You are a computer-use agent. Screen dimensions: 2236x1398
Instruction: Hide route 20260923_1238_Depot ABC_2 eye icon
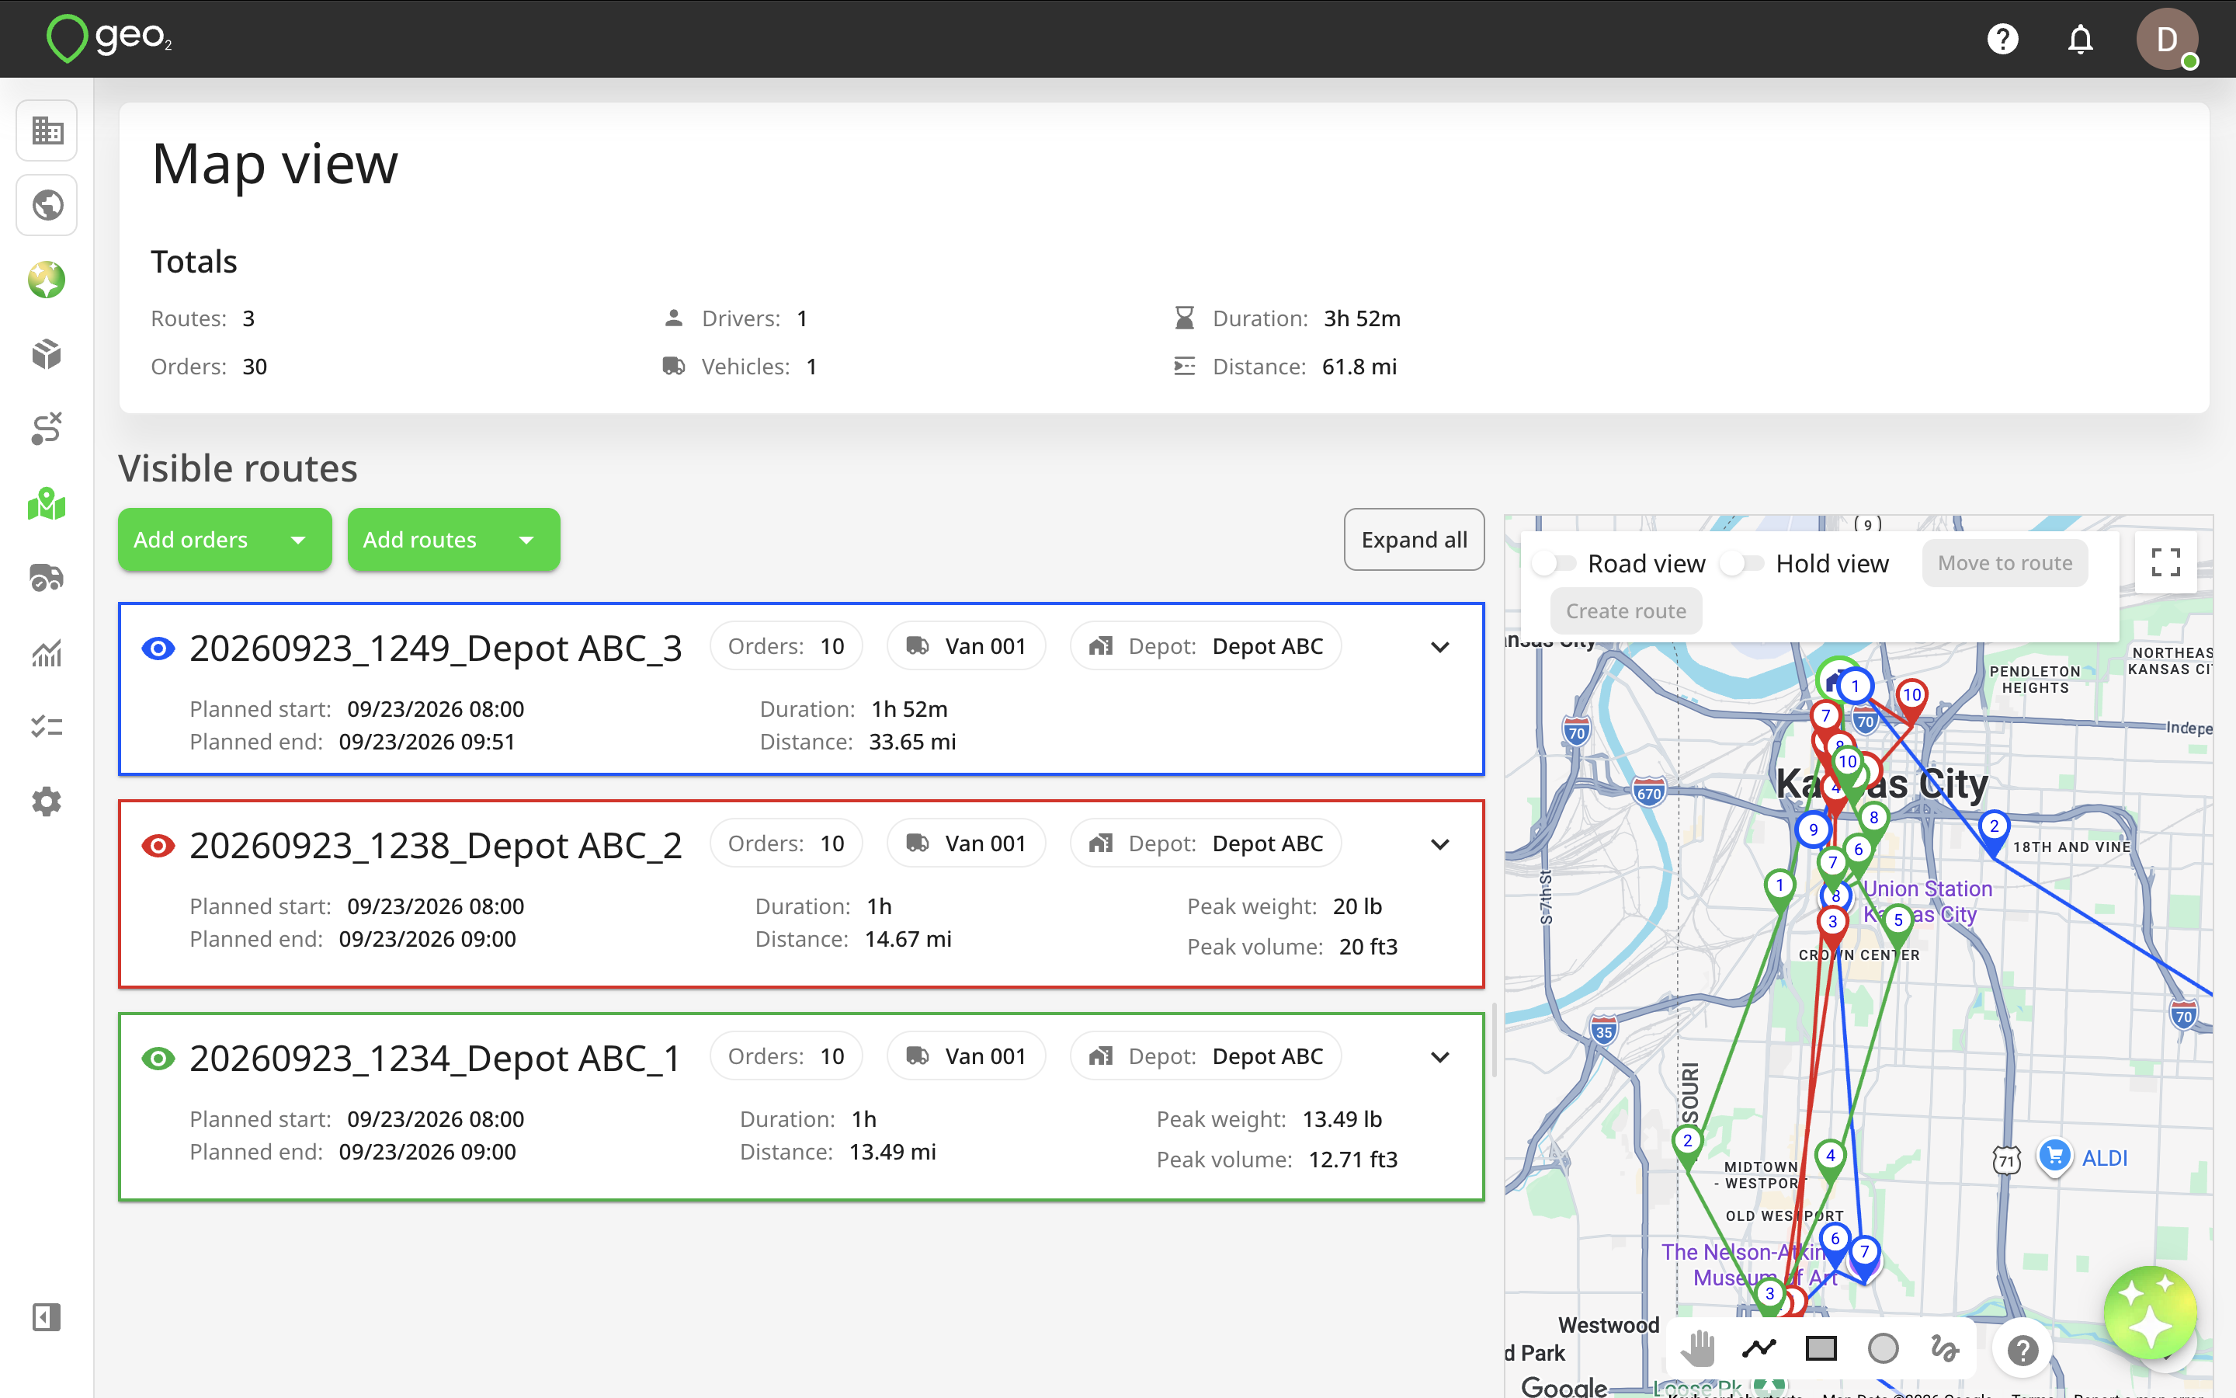[x=158, y=845]
